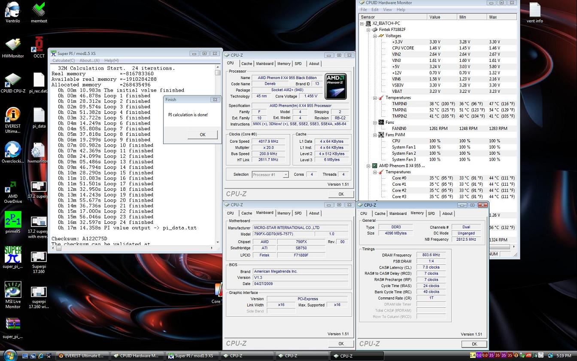
Task: Select CPU tab in the Memory CPU-Z window
Action: pos(364,214)
